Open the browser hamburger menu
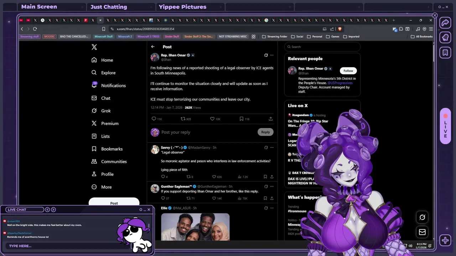Image resolution: width=456 pixels, height=256 pixels. click(431, 29)
